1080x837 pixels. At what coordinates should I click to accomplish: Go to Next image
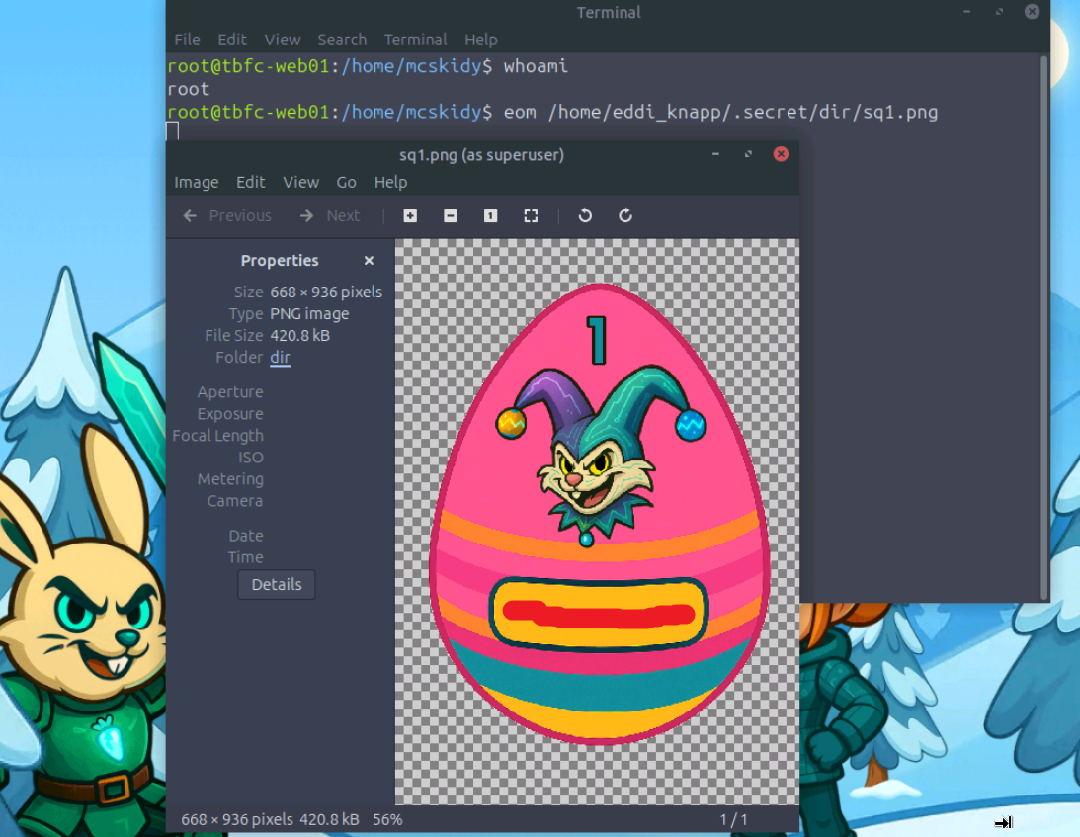[x=330, y=216]
